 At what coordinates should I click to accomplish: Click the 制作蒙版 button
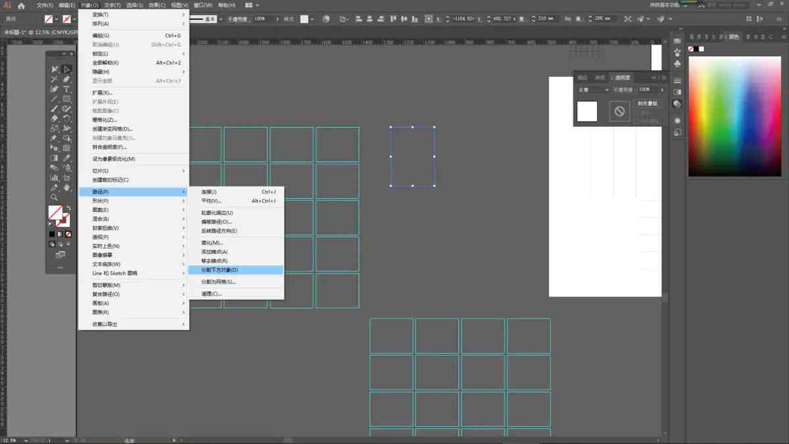pos(648,103)
